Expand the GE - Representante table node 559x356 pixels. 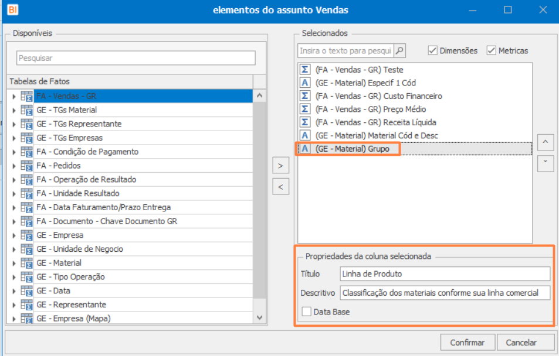click(14, 305)
